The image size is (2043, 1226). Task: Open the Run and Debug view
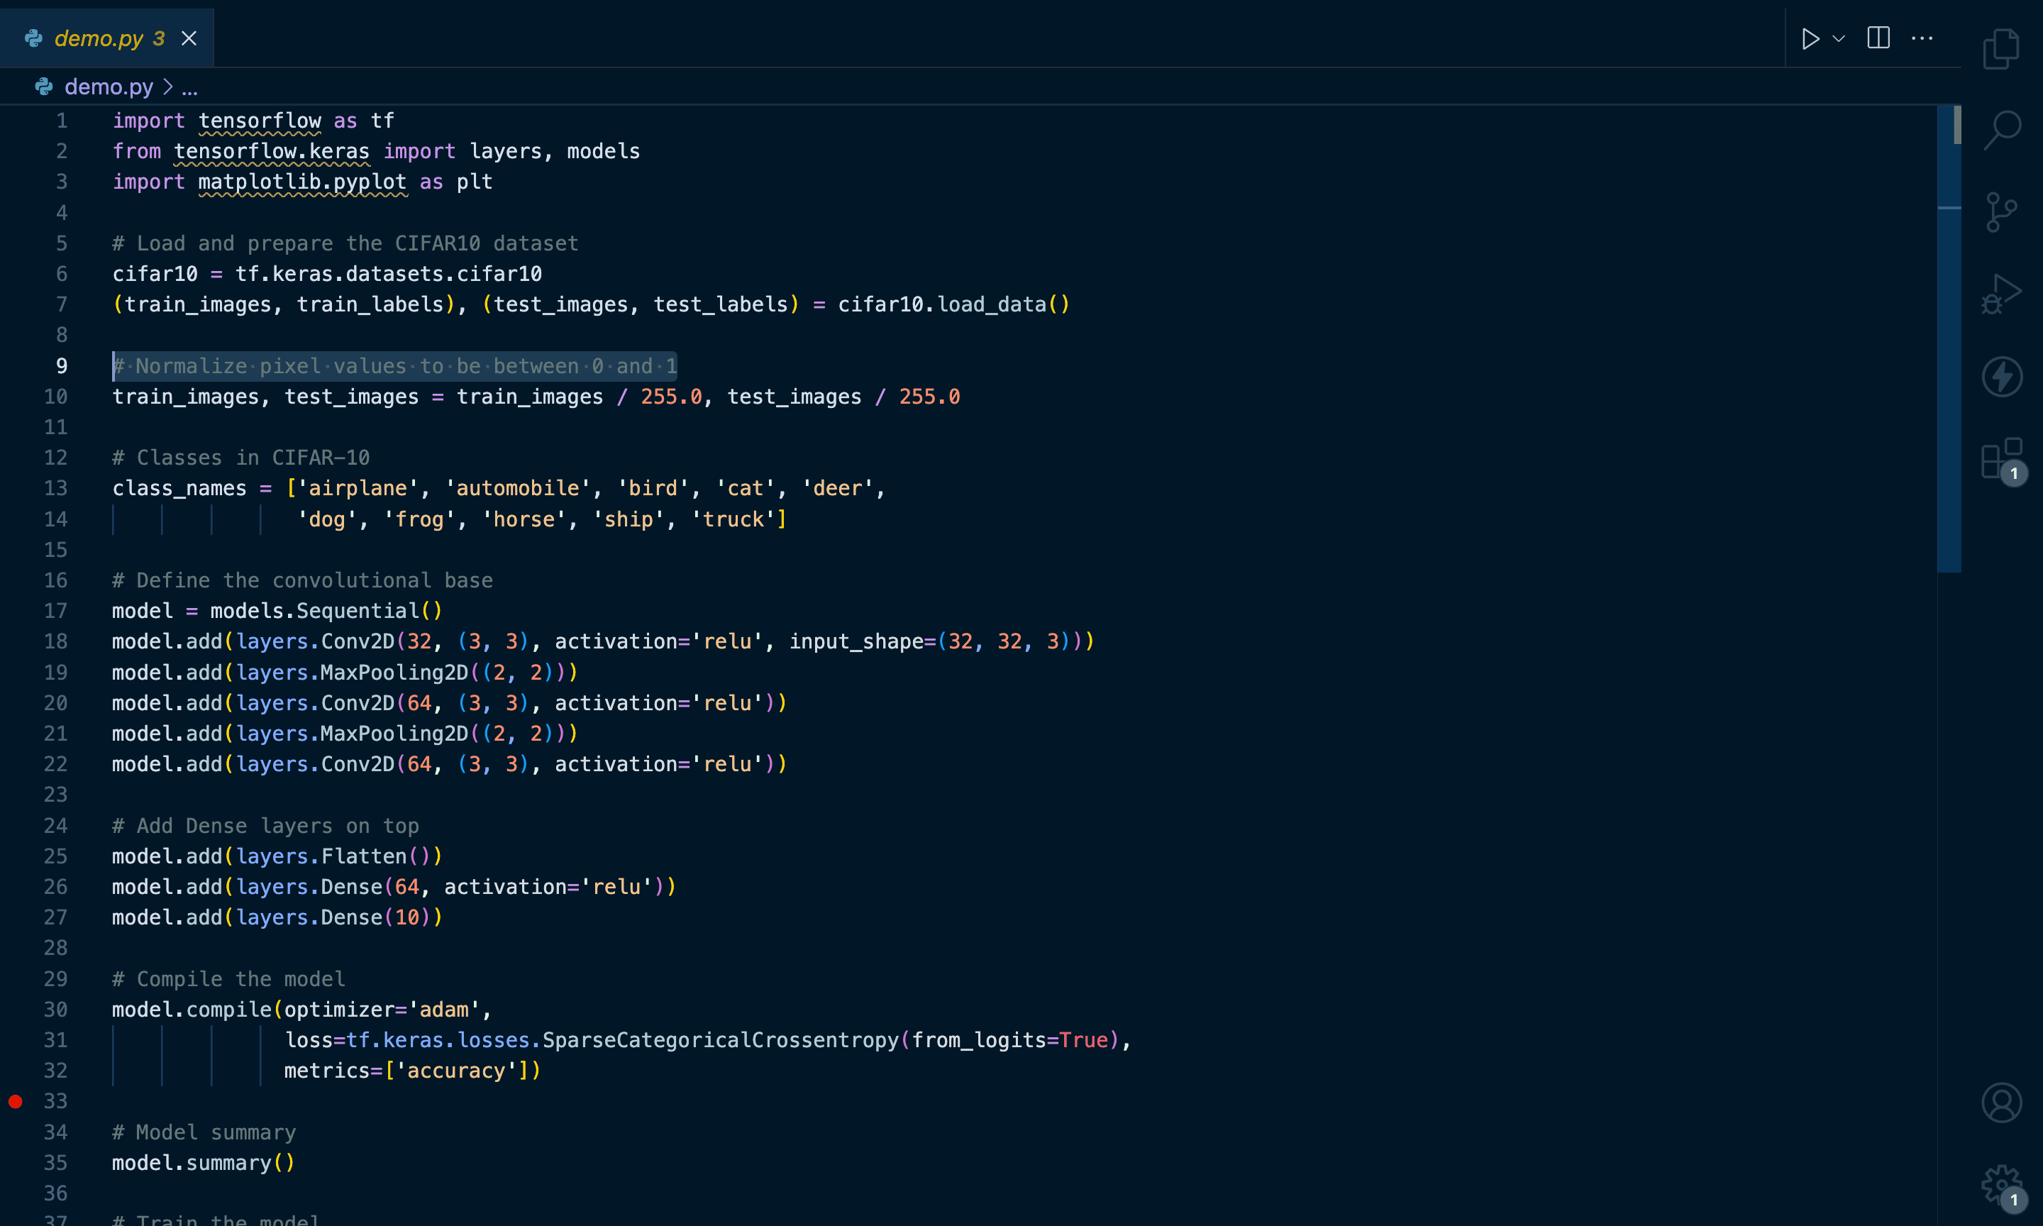[x=2001, y=294]
